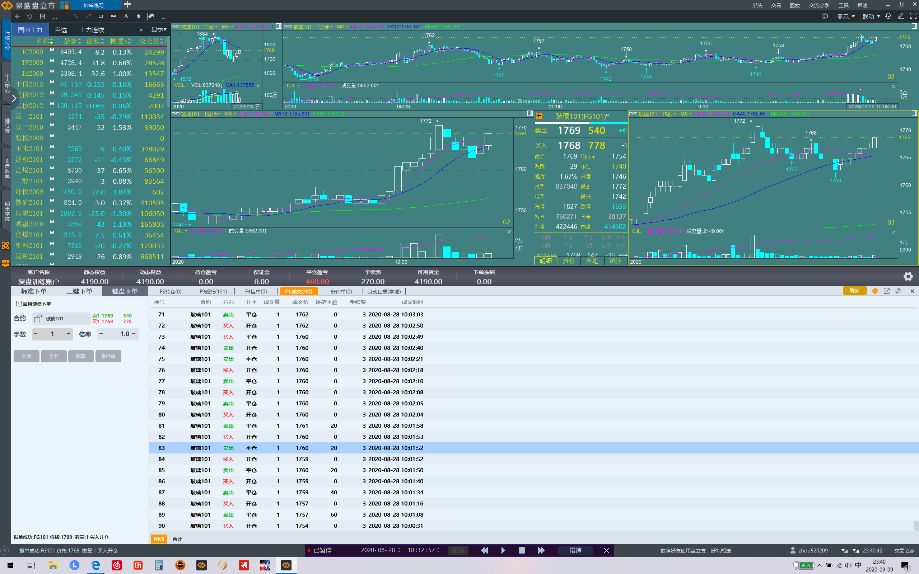Decrease 手数 quantity with minus
Viewport: 919px width, 574px height.
(36, 334)
